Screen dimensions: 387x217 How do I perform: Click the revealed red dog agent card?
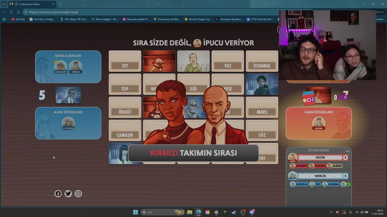pos(159,61)
